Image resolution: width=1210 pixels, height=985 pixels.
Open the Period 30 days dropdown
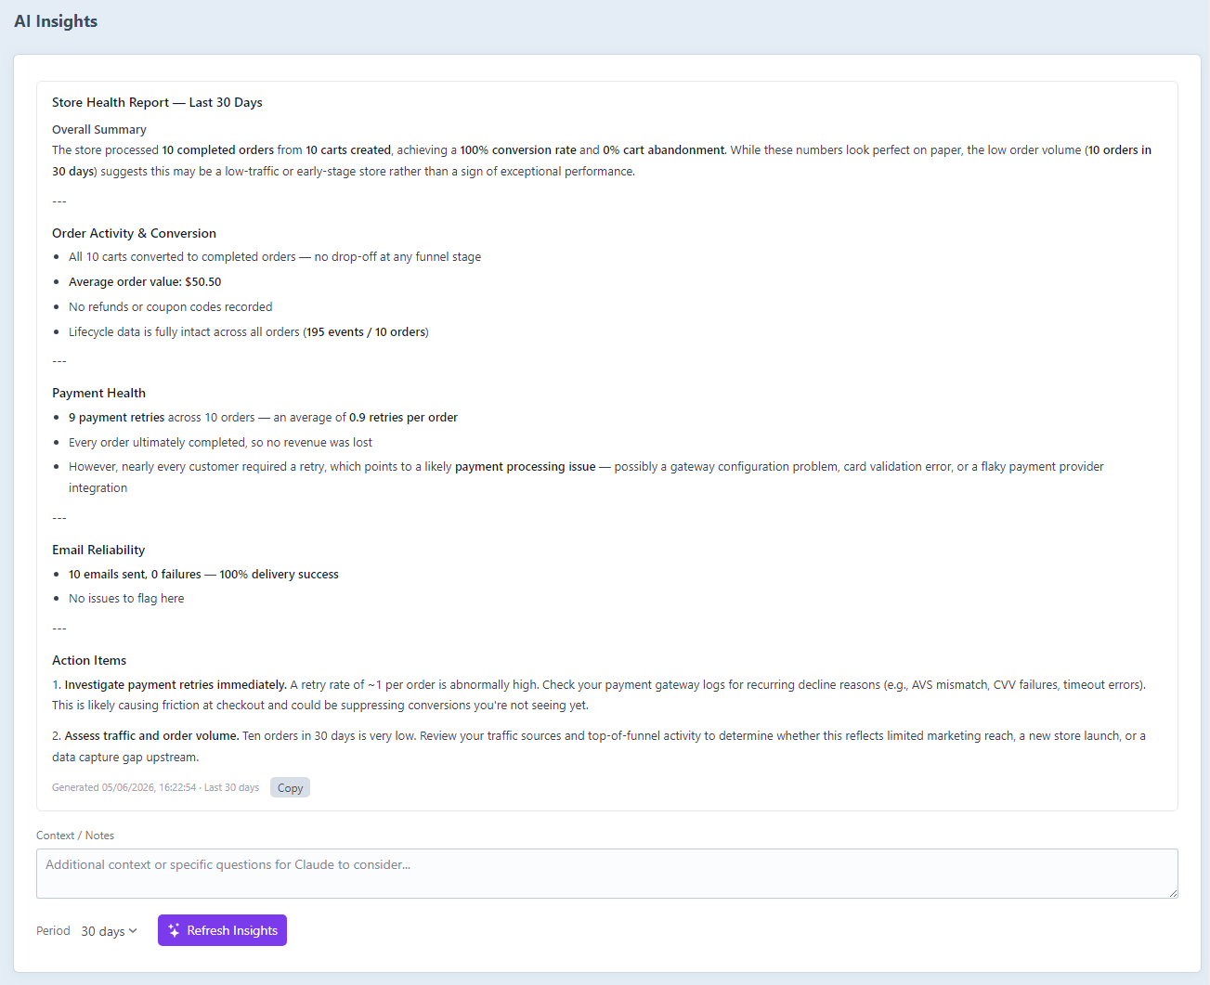click(109, 931)
